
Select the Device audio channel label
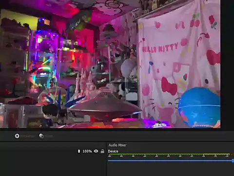tap(113, 151)
